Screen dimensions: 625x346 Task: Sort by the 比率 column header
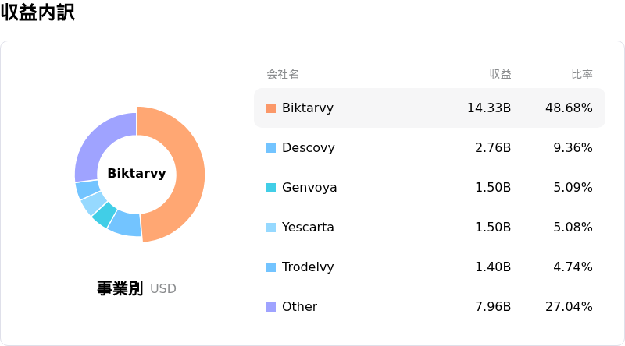point(582,74)
